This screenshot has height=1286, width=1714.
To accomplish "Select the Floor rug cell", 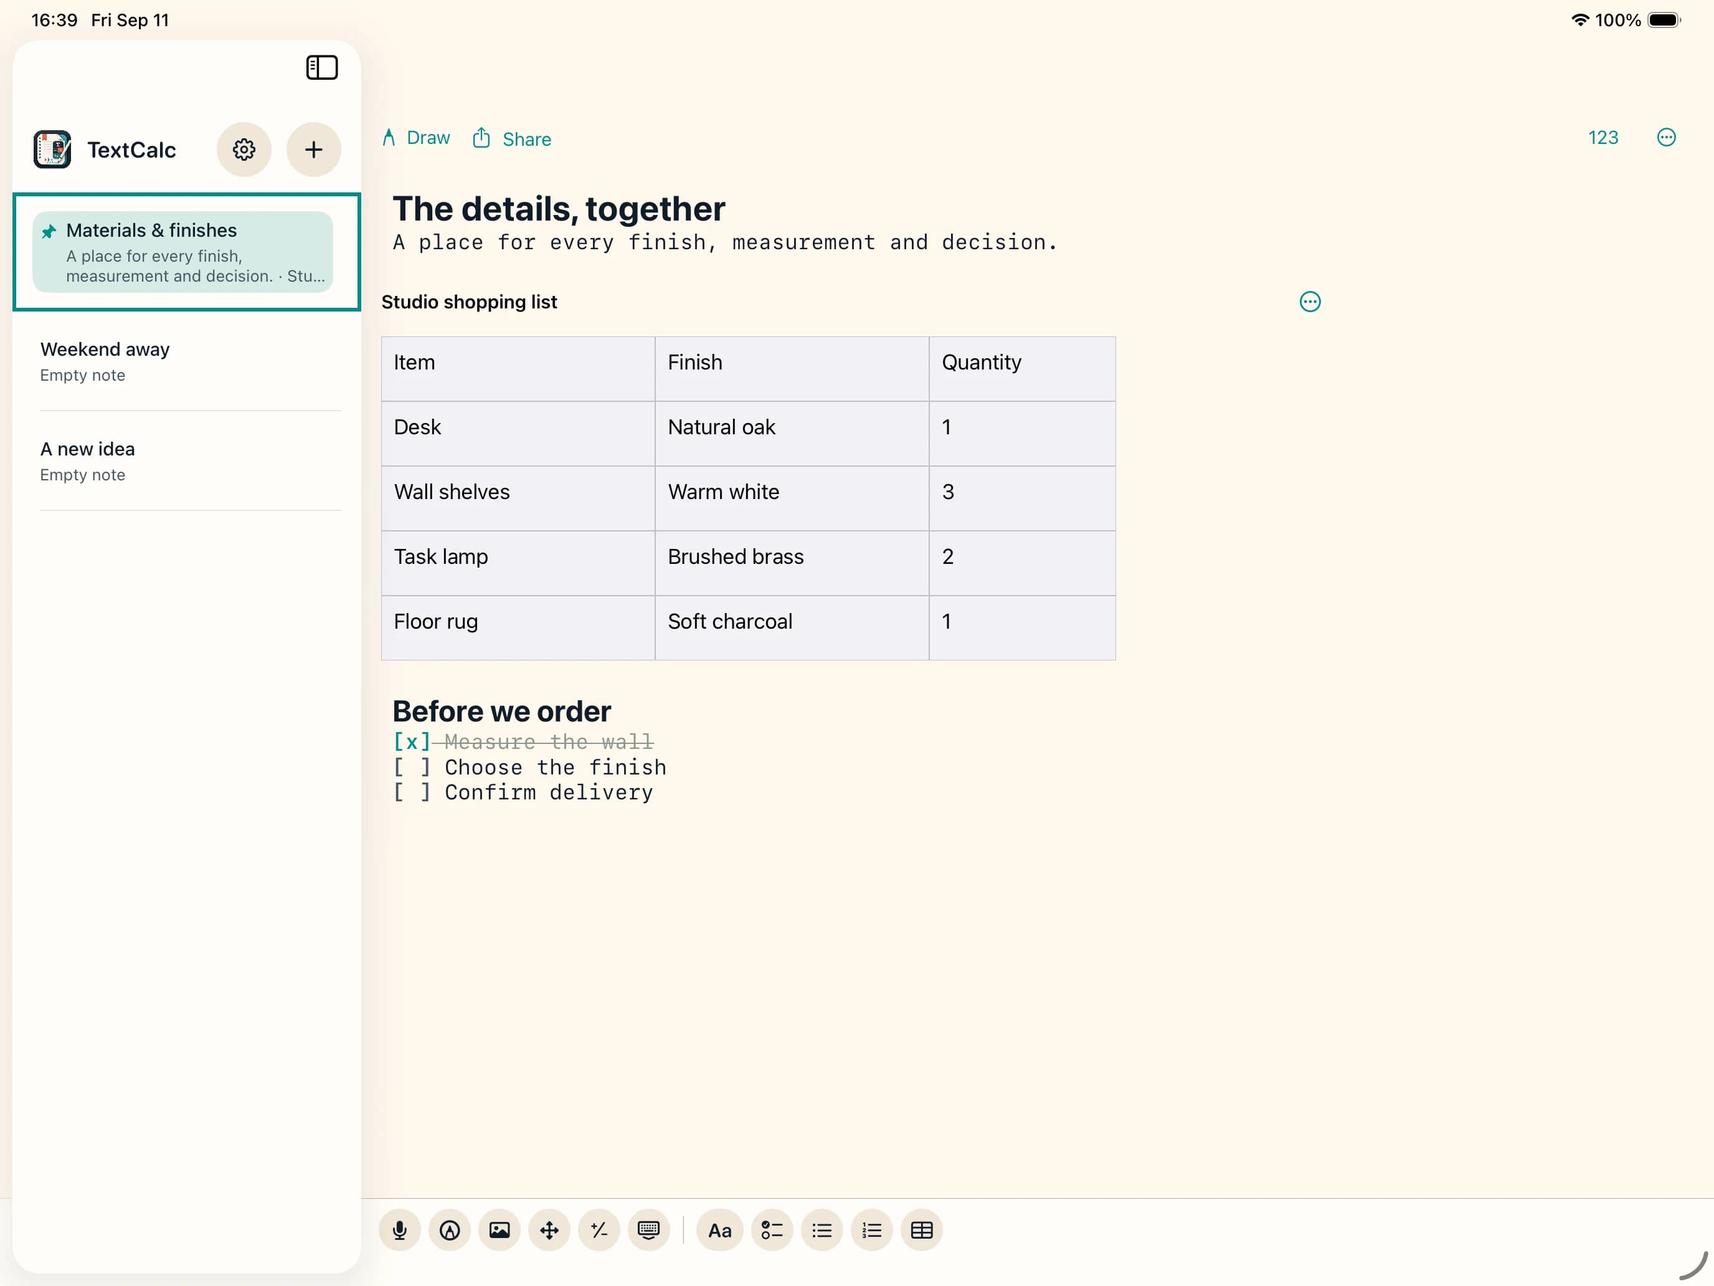I will point(518,628).
